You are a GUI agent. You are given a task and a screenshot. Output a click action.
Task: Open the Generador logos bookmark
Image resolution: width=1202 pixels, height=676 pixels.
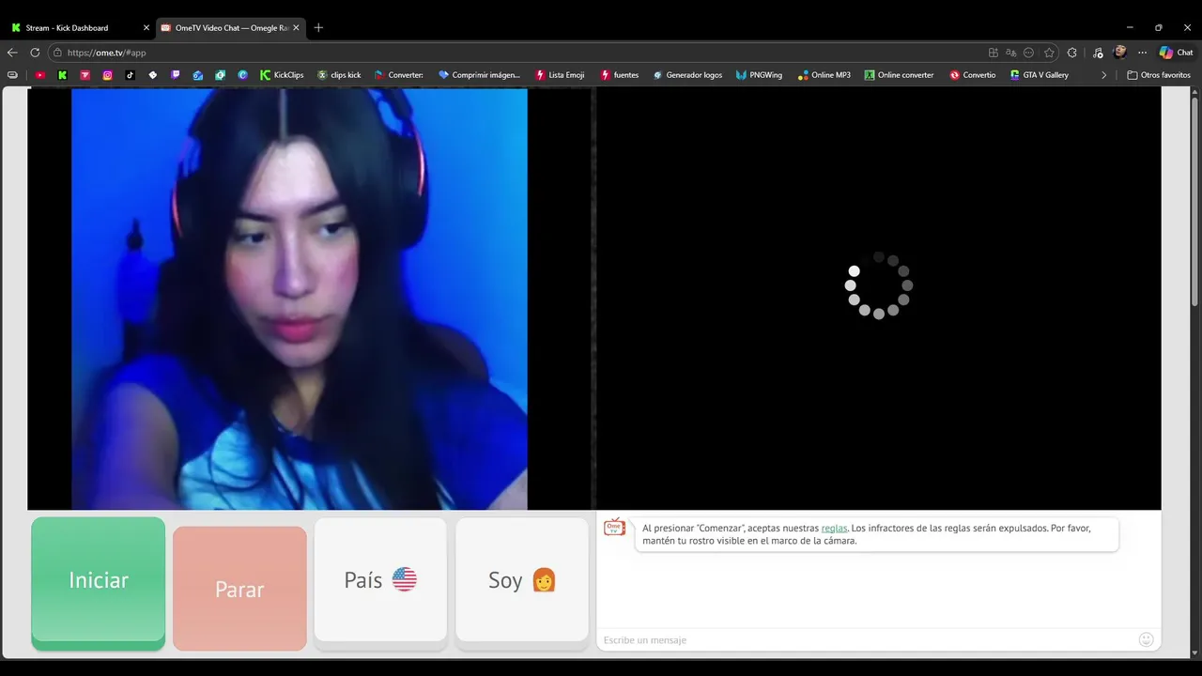click(687, 75)
